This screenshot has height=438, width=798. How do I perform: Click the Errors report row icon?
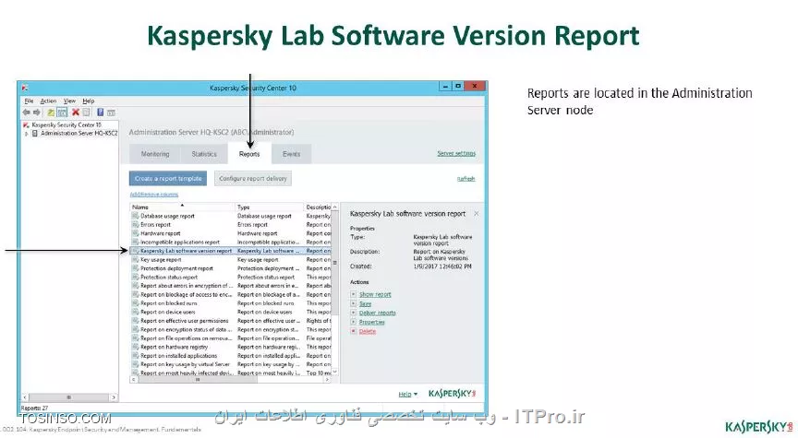[136, 225]
